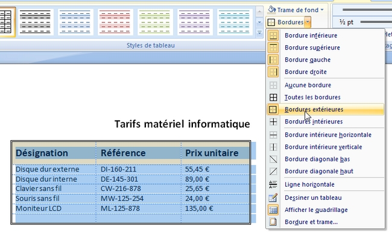
Task: Apply the black dashed table style
Action: click(x=35, y=22)
